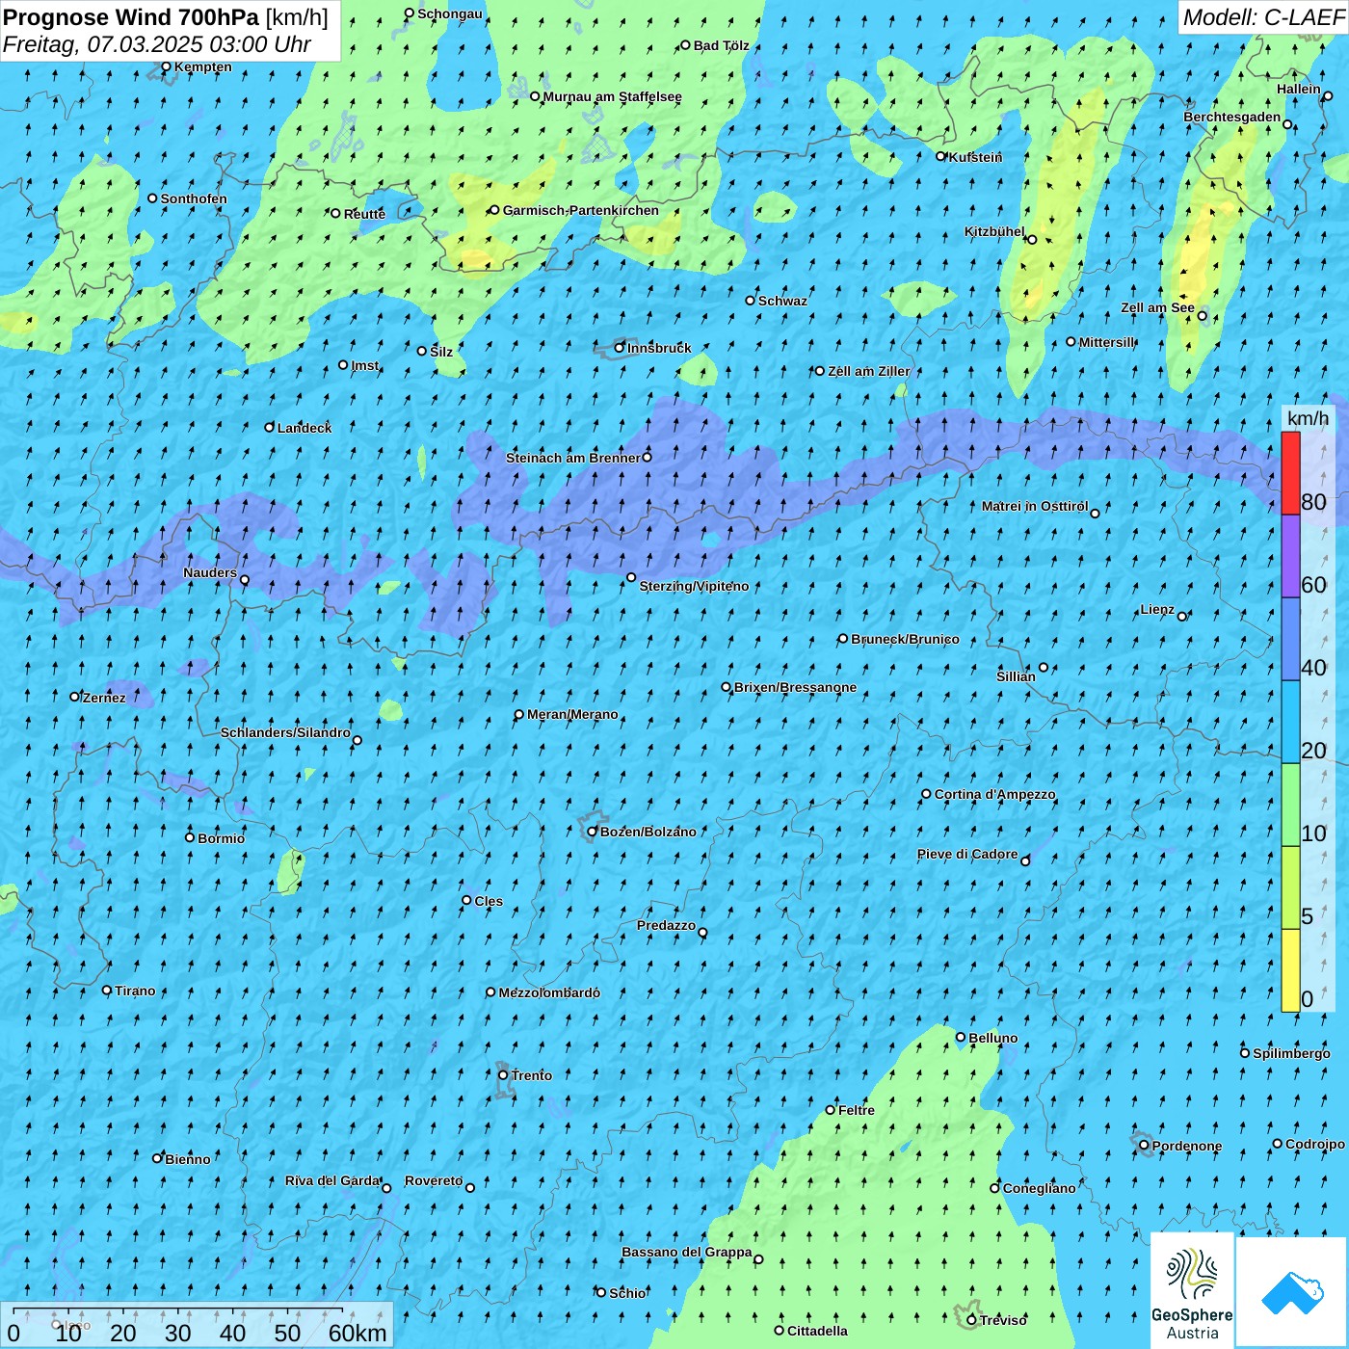
Task: Select the red segment of the km/h legend
Action: [1290, 473]
